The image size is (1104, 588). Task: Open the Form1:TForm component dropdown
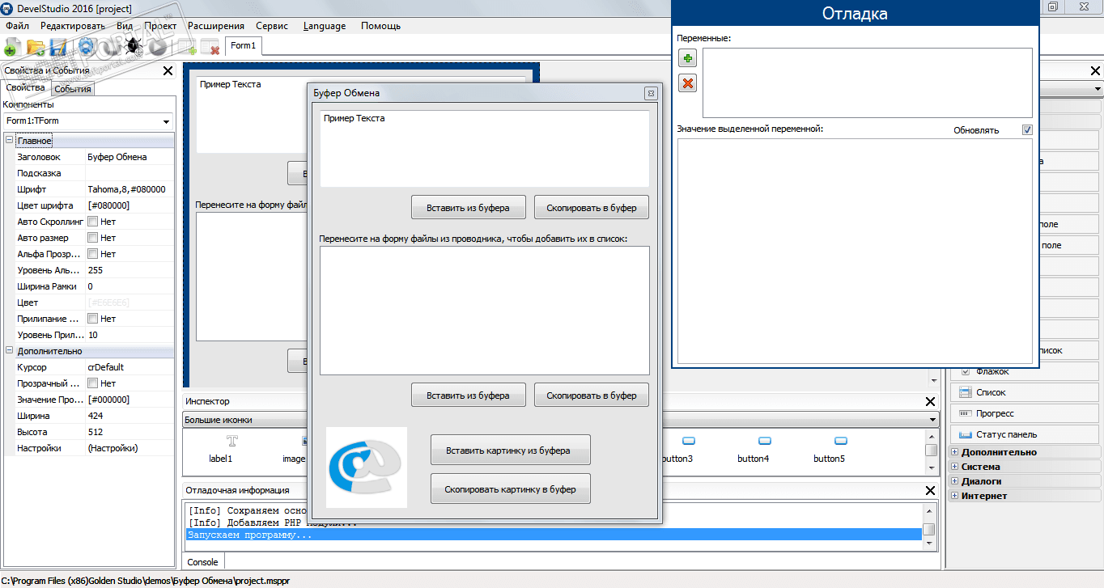166,121
